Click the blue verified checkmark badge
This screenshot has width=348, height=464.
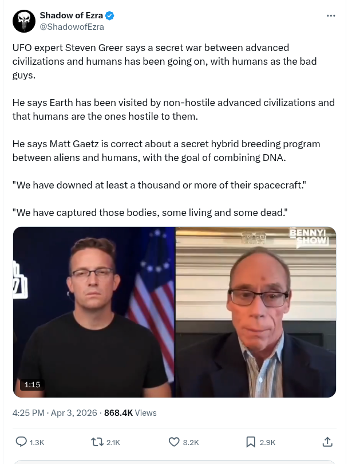pyautogui.click(x=110, y=15)
